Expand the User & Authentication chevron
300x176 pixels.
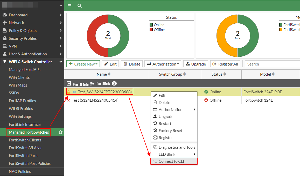(x=61, y=54)
